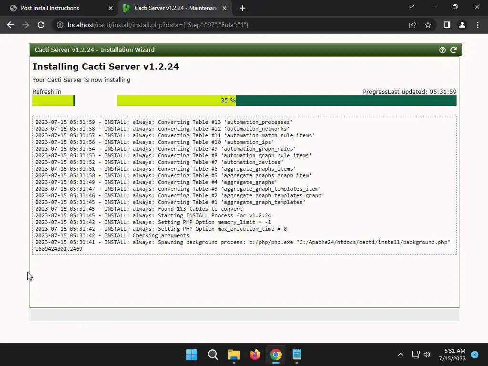Click the log line for Table #7 'automation_devices'
The height and width of the screenshot is (366, 488).
coord(159,162)
